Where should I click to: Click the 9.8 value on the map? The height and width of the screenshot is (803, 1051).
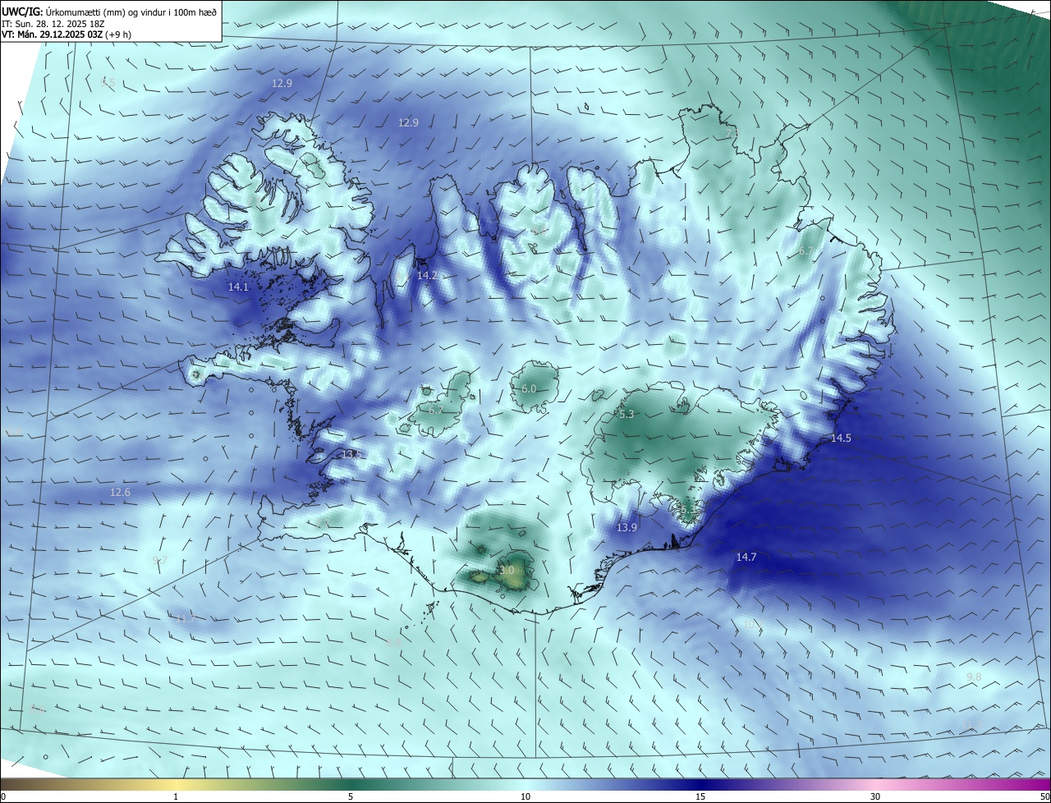(x=974, y=677)
